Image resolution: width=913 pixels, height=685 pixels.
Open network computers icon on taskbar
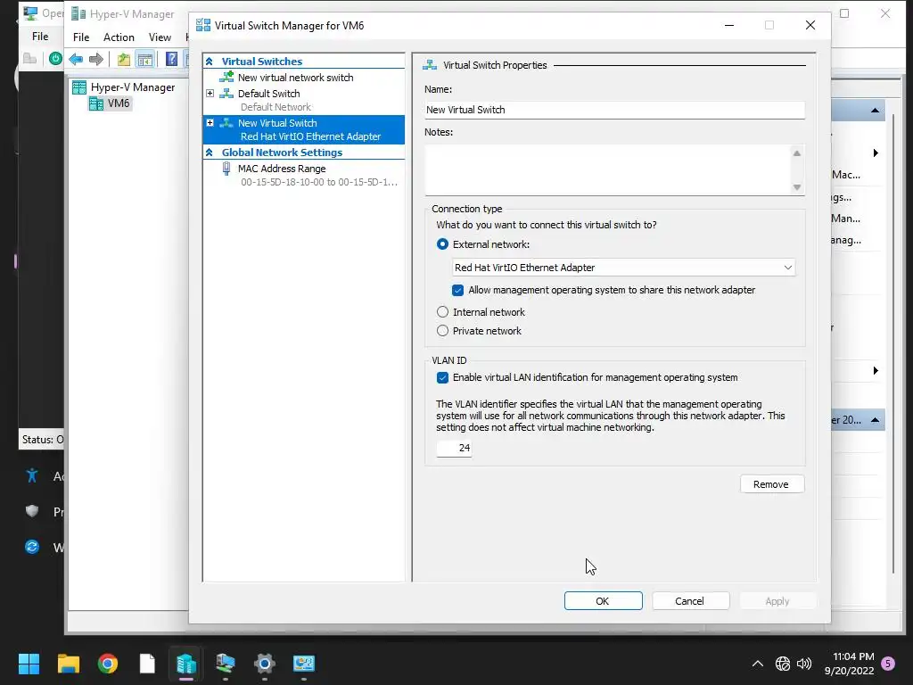(x=226, y=664)
